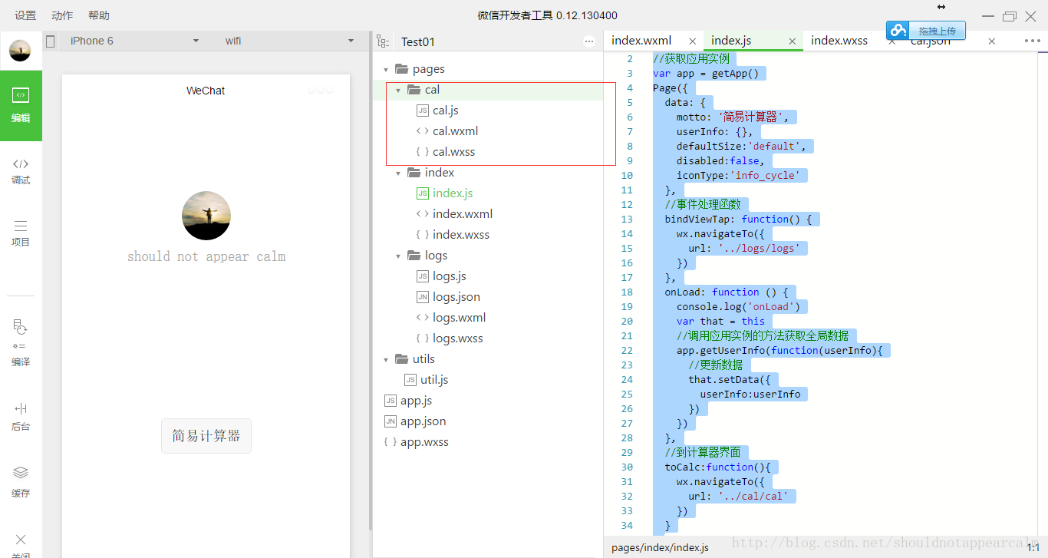Screen dimensions: 1048x558
Task: Click code line number 13
Action: (x=627, y=219)
